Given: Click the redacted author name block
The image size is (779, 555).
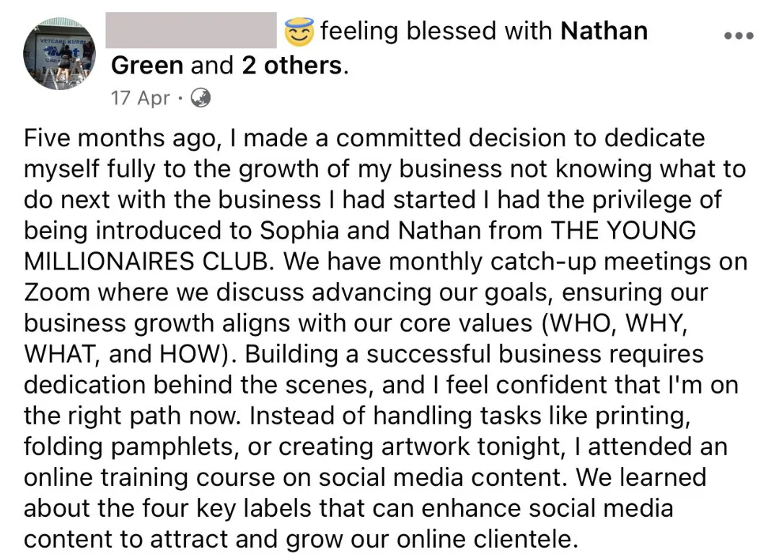Looking at the screenshot, I should [191, 30].
